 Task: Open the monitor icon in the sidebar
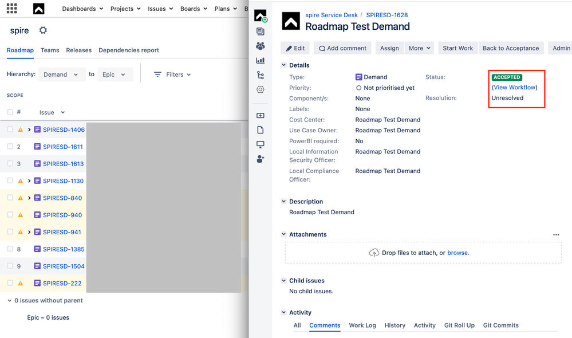[261, 144]
